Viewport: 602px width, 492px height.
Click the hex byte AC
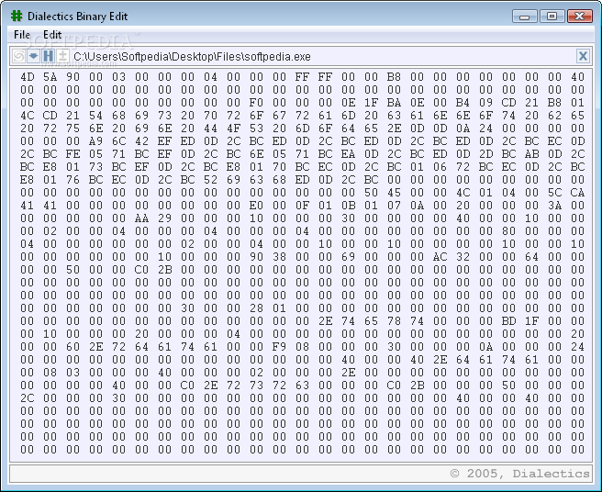pos(440,257)
